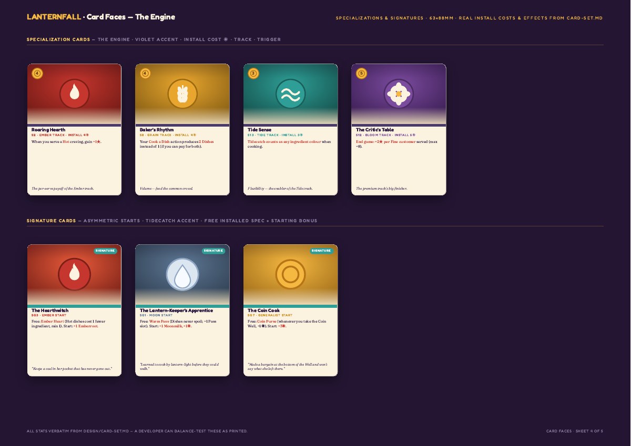Click the cost 5 badge on The Critic's Table
Screen dimensions: 631x446
361,74
